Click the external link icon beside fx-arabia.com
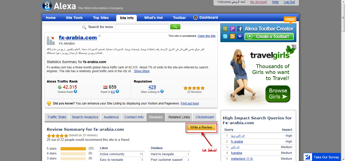The width and height of the screenshot is (345, 161). click(100, 36)
